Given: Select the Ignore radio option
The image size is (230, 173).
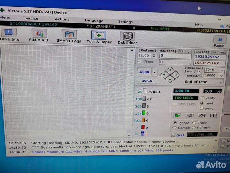Looking at the screenshot, I should 174,123.
